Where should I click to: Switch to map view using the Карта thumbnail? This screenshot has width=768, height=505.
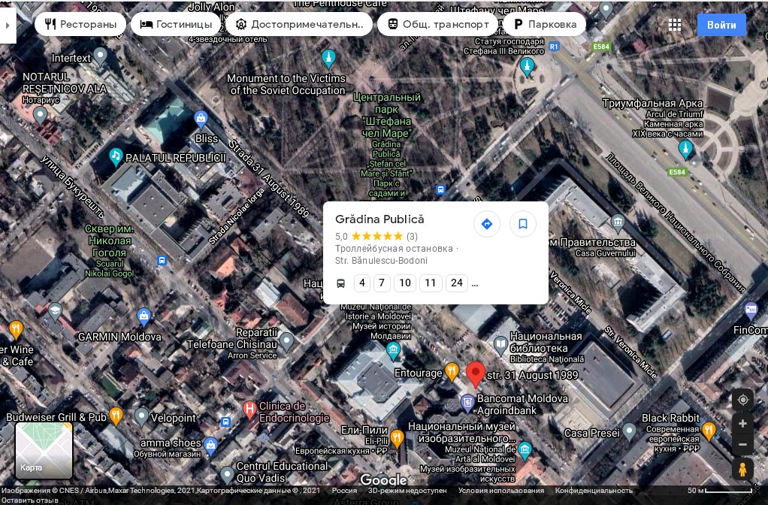44,450
